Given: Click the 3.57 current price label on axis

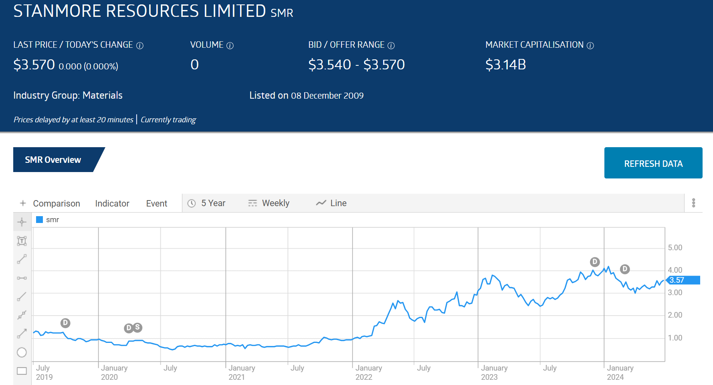Looking at the screenshot, I should [683, 280].
